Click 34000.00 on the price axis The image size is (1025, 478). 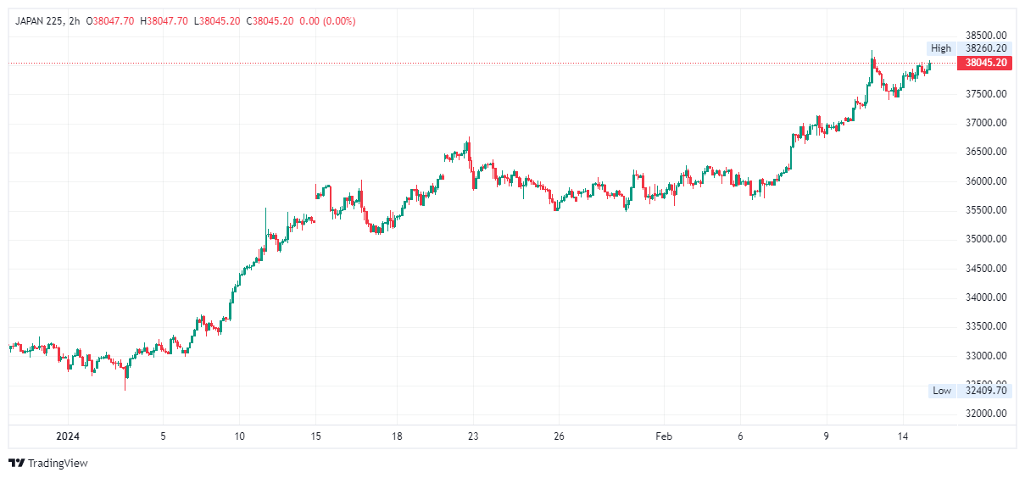pyautogui.click(x=985, y=297)
